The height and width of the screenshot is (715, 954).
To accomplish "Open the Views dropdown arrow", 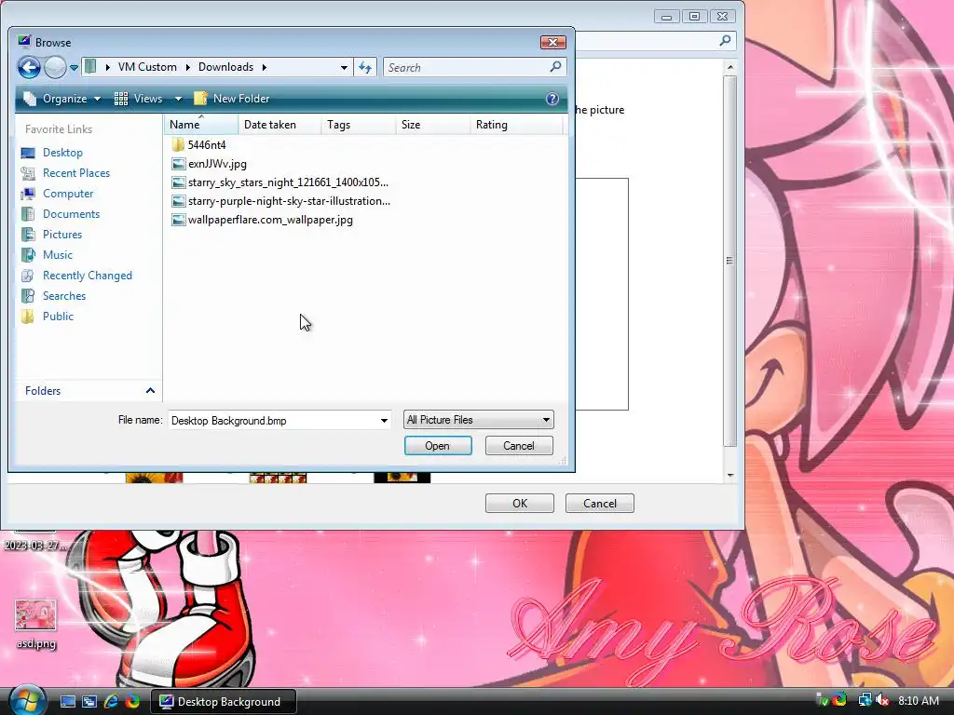I will [178, 99].
